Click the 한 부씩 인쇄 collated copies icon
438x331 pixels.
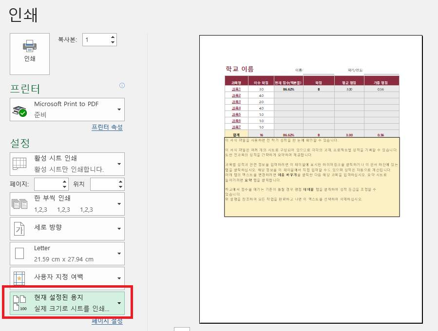pyautogui.click(x=19, y=204)
